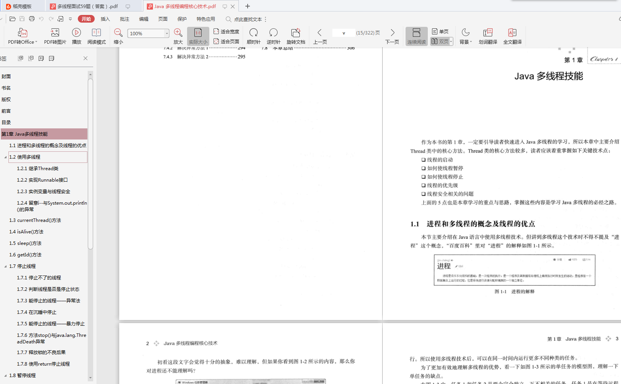621x384 pixels.
Task: Click the page number input field
Action: [343, 33]
